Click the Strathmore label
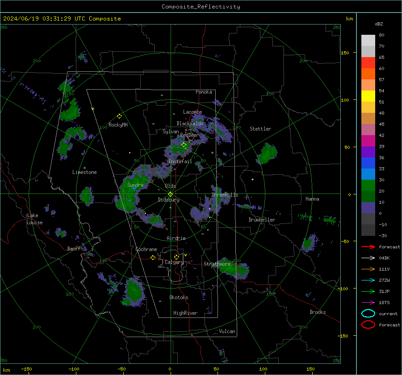Image resolution: width=402 pixels, height=375 pixels. (217, 264)
